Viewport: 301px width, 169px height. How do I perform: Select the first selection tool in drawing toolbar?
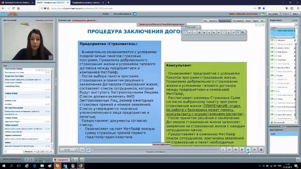pos(185,33)
